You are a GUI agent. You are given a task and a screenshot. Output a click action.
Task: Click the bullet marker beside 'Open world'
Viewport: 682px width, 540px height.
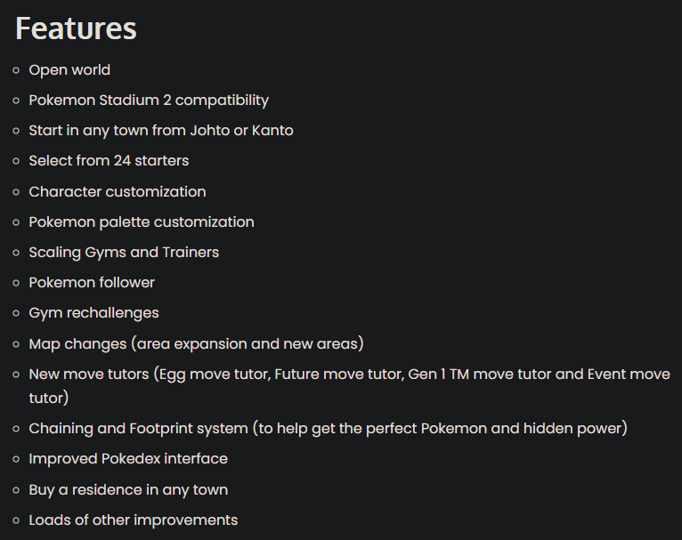[16, 70]
